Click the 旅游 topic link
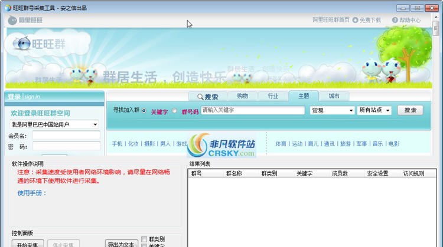Viewport: 443px width, 247px height. [346, 144]
